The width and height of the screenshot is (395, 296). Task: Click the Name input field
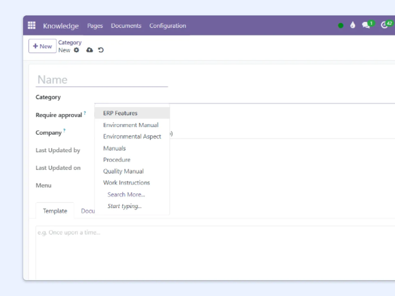point(102,80)
